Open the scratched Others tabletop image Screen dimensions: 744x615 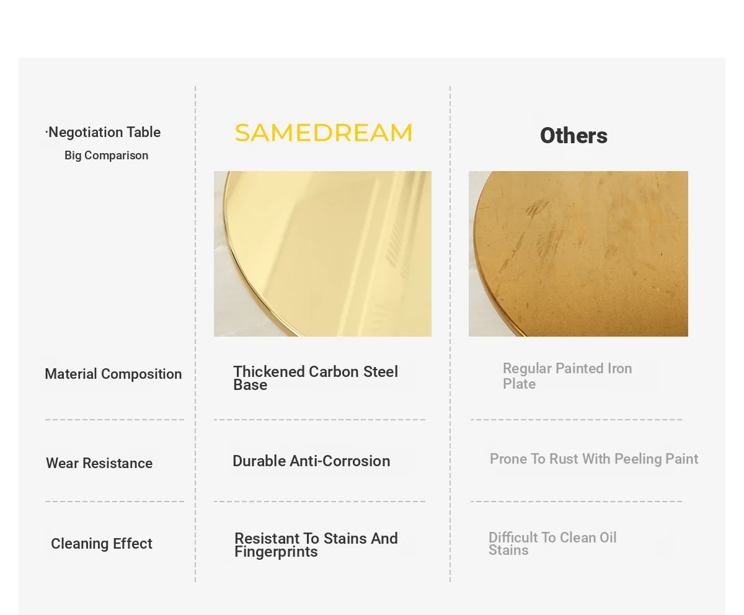[578, 254]
